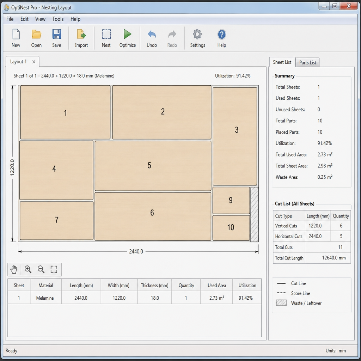Switch to the Parts List tab
Image resolution: width=361 pixels, height=361 pixels.
point(307,62)
